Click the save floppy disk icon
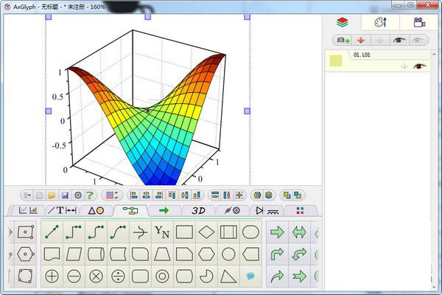 click(x=65, y=195)
